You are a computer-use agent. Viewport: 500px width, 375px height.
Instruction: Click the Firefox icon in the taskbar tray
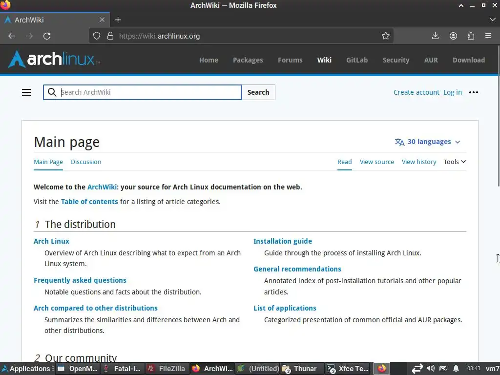click(x=382, y=368)
